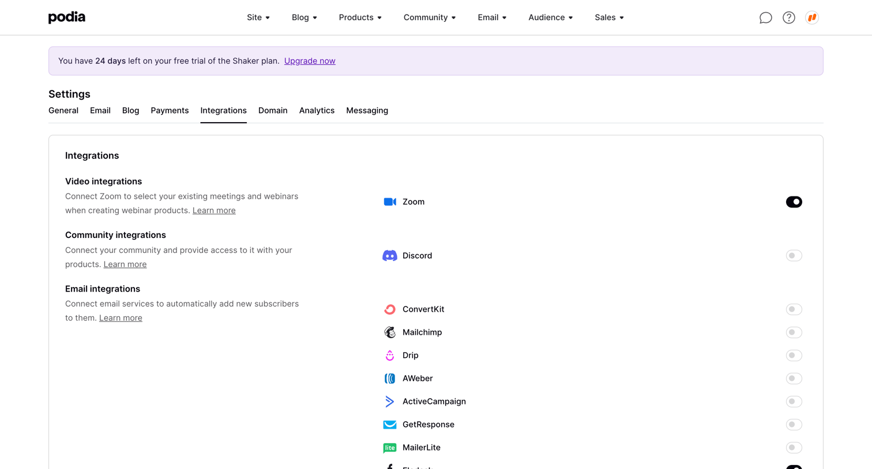872x469 pixels.
Task: Enable the AWeber toggle
Action: click(x=794, y=379)
